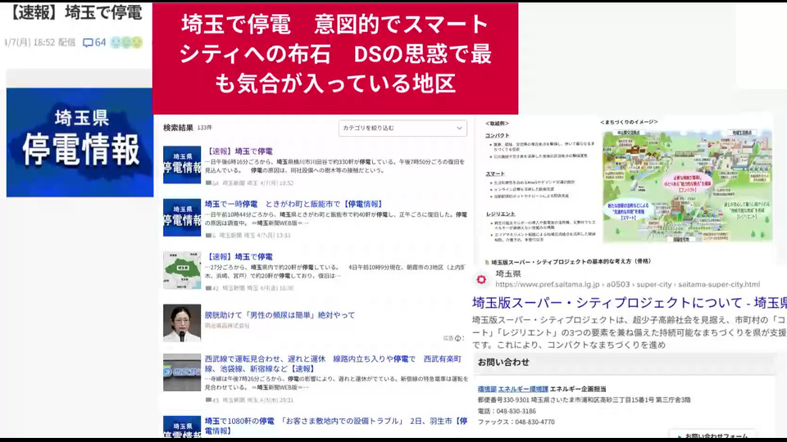Click 西武線 article thumbnail

[182, 372]
